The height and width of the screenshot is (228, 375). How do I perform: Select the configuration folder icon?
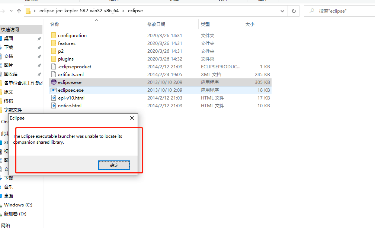point(54,35)
